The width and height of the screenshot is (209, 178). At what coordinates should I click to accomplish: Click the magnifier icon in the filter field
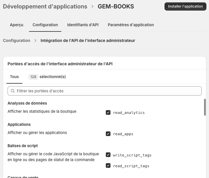click(13, 91)
